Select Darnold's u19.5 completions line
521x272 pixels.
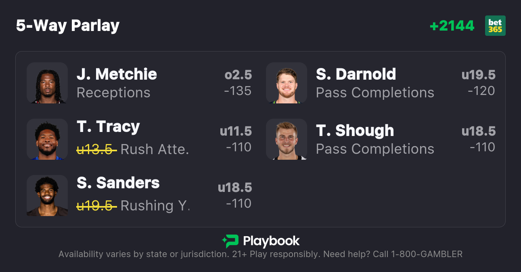coord(478,75)
